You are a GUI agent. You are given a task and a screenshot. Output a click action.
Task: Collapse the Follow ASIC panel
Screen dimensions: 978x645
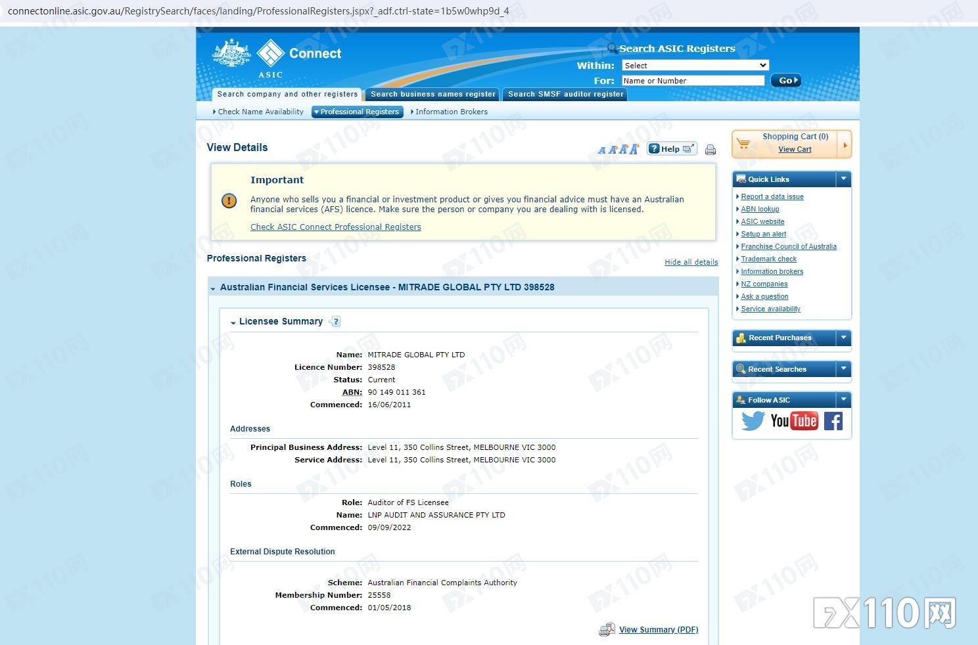coord(844,399)
